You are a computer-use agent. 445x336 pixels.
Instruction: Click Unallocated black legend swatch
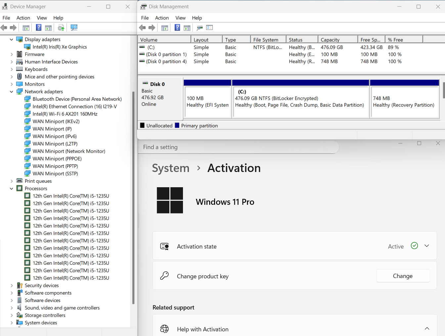click(142, 125)
